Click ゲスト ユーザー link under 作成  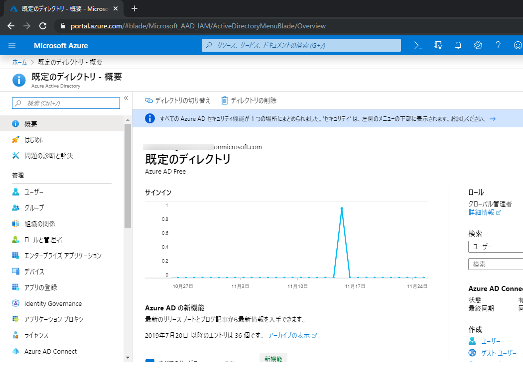499,353
